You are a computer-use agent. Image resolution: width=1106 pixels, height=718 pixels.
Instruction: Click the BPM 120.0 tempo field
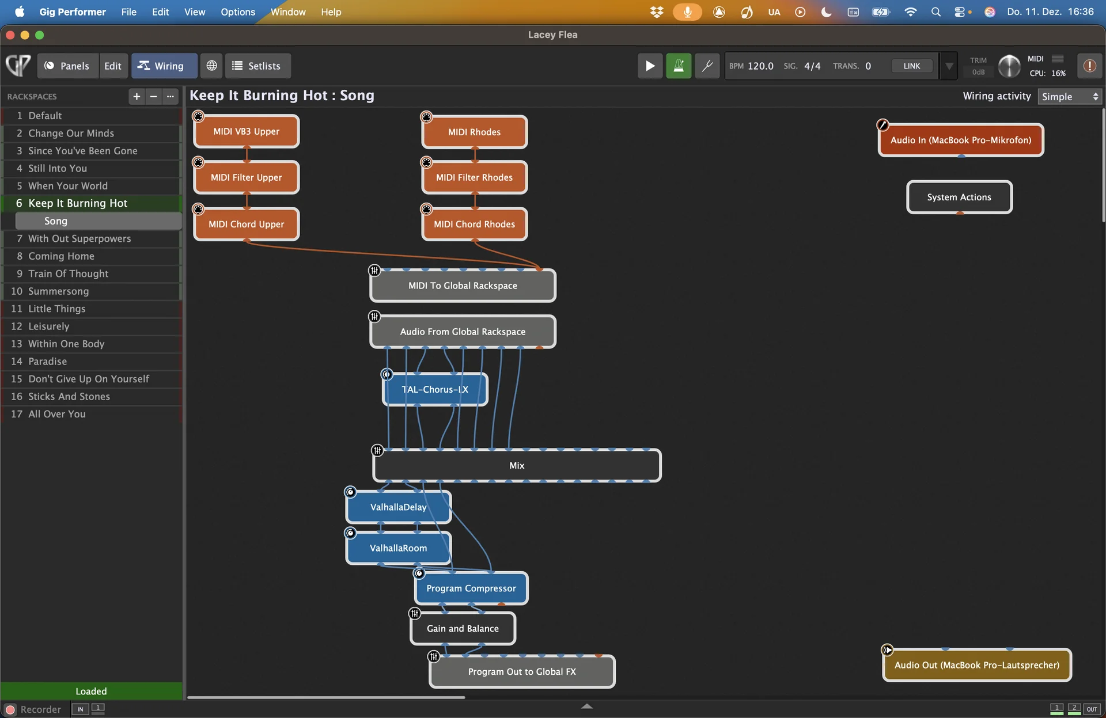pyautogui.click(x=751, y=66)
